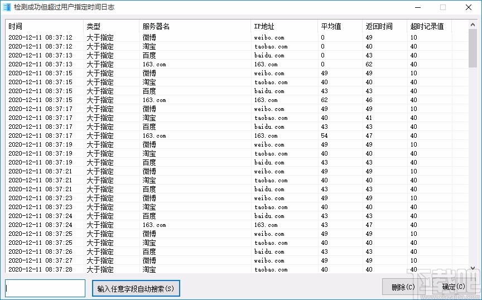Screen dimensions: 482x300
Task: Click the 输入任意字段自动搜索(S) button
Action: click(x=136, y=289)
